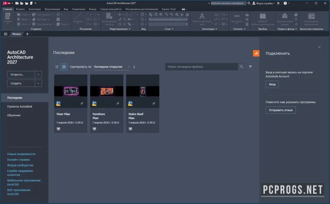Toggle the ribbon minimize button after Express Tools
This screenshot has height=204, width=330.
tap(184, 9)
